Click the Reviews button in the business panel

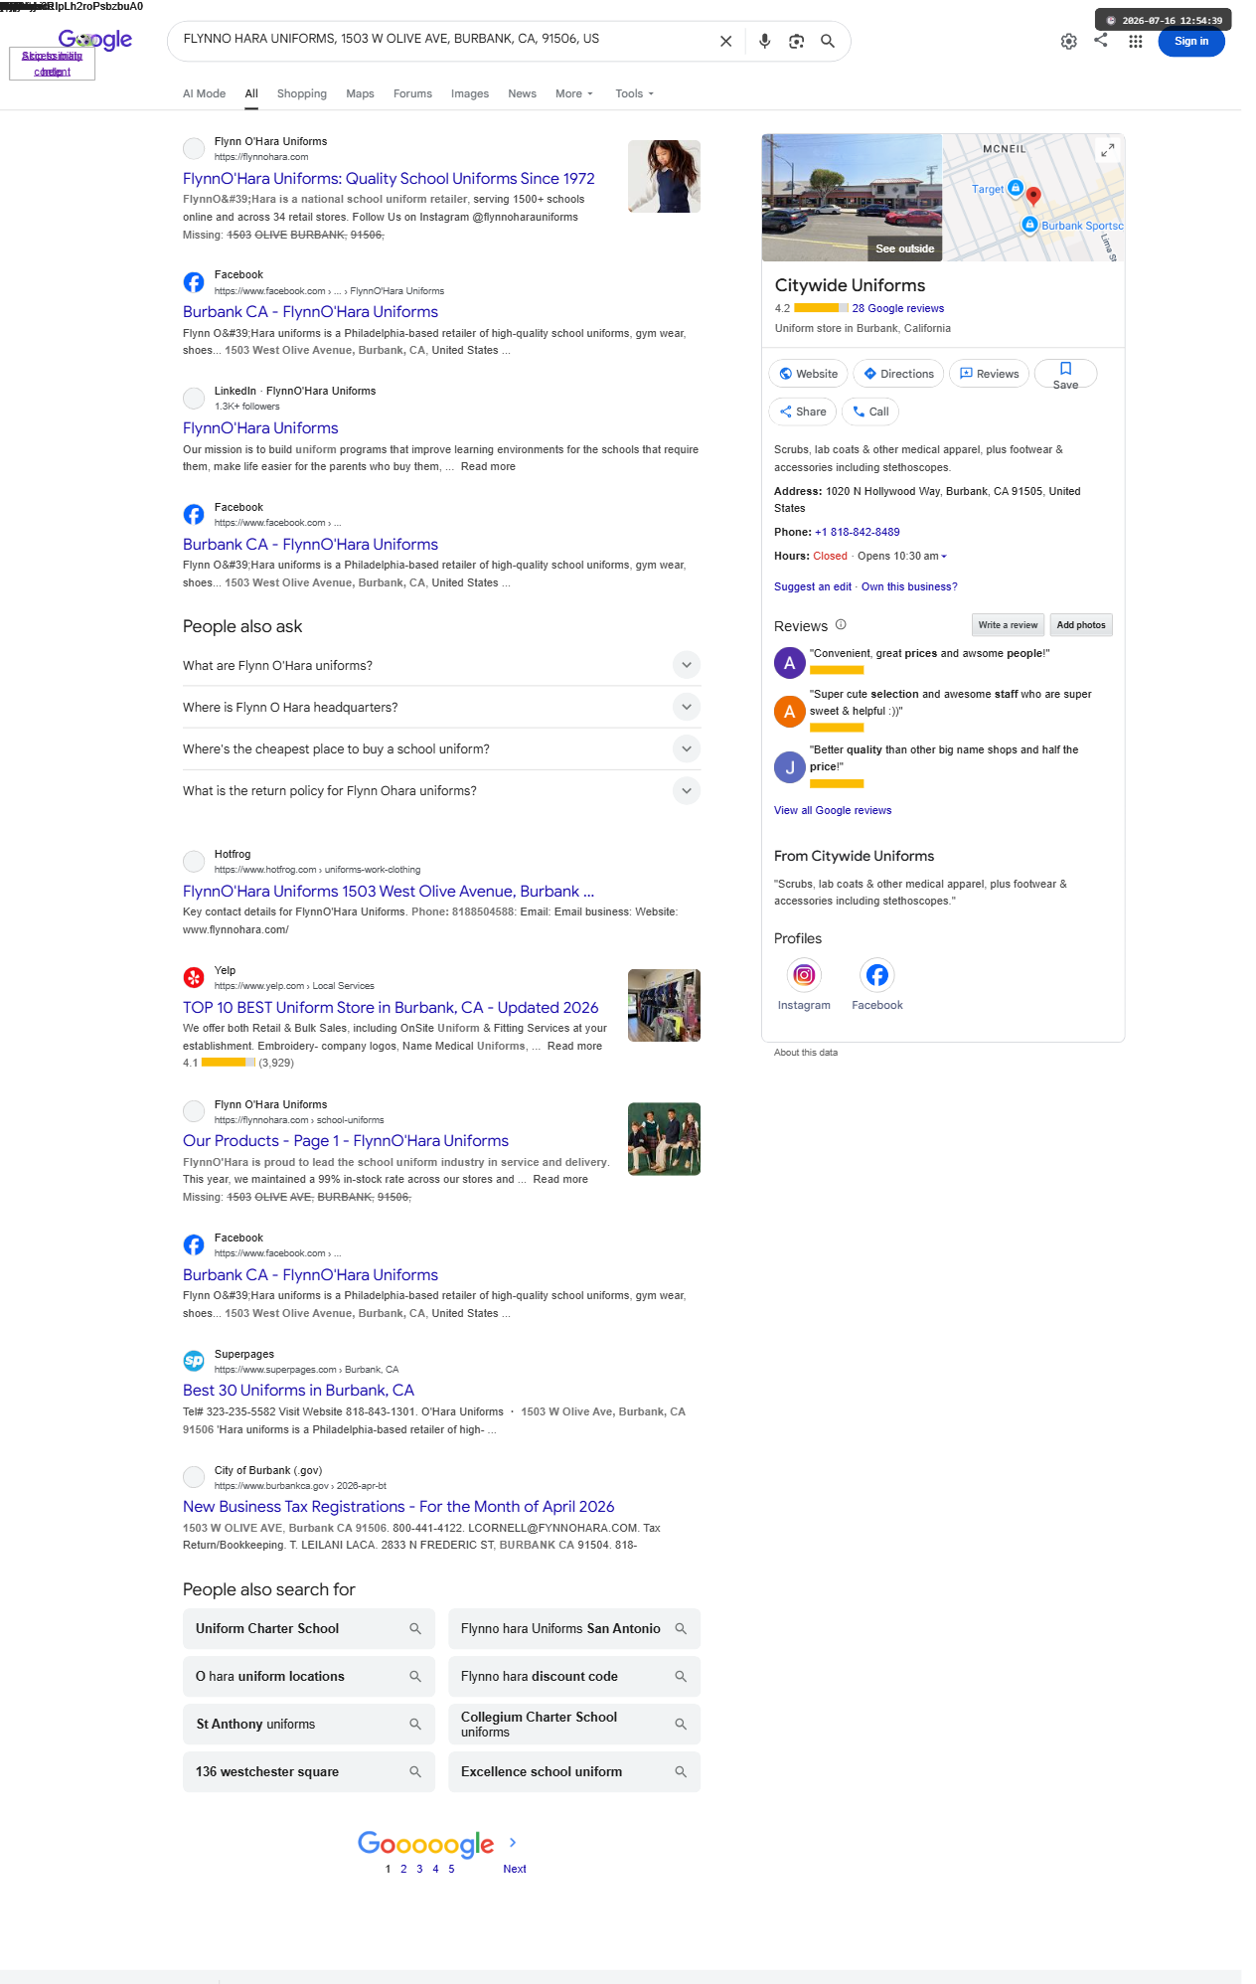click(989, 374)
